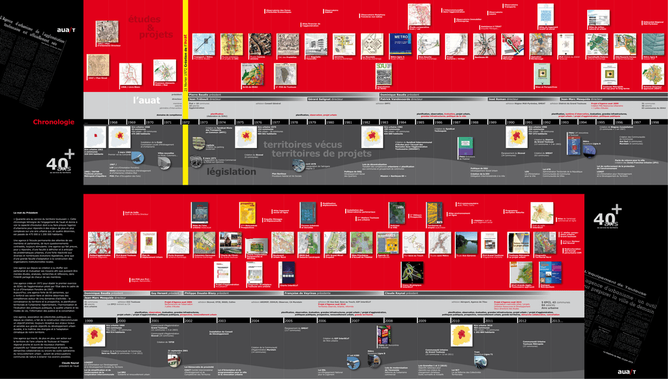View the Premiers éléments SDAU map
Screen dimensions: 668x379
(165, 70)
